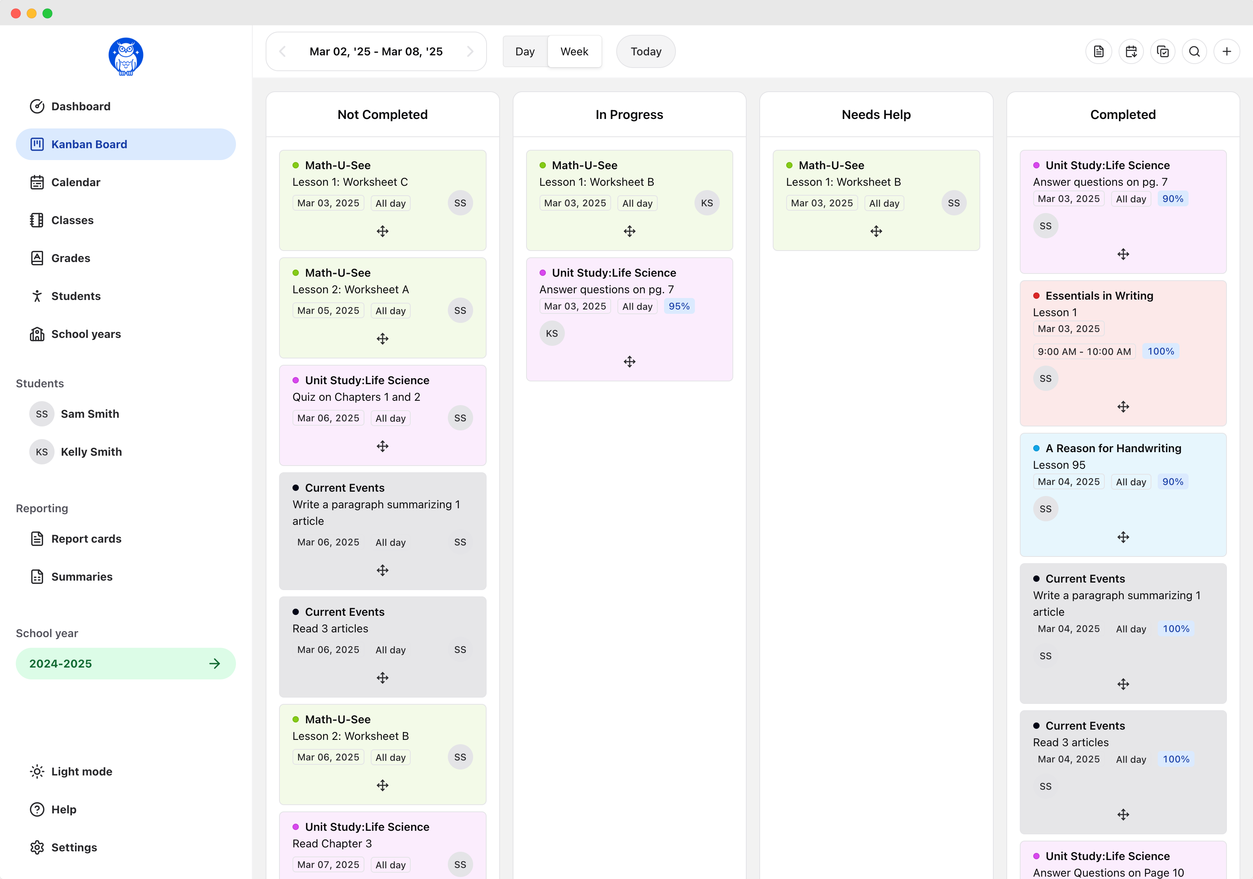The width and height of the screenshot is (1253, 879).
Task: Click the bulk select checkmark icon
Action: pos(1163,51)
